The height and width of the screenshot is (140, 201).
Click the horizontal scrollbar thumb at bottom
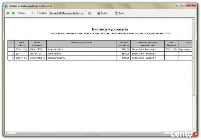(90, 132)
